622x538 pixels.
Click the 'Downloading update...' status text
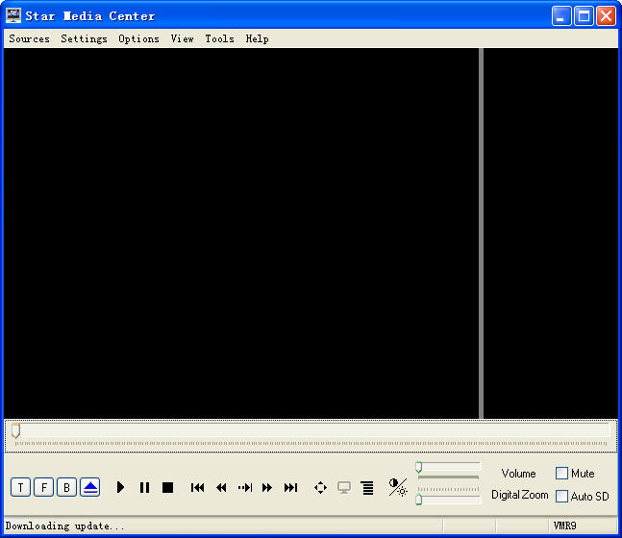(64, 526)
